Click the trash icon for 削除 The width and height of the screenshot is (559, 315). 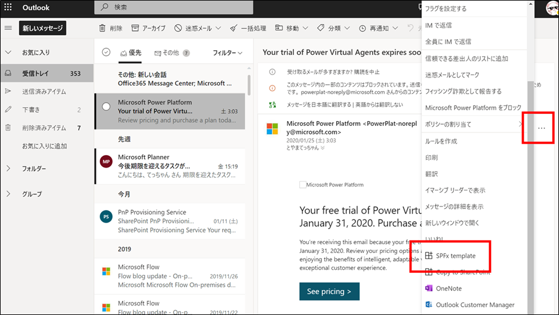(102, 28)
